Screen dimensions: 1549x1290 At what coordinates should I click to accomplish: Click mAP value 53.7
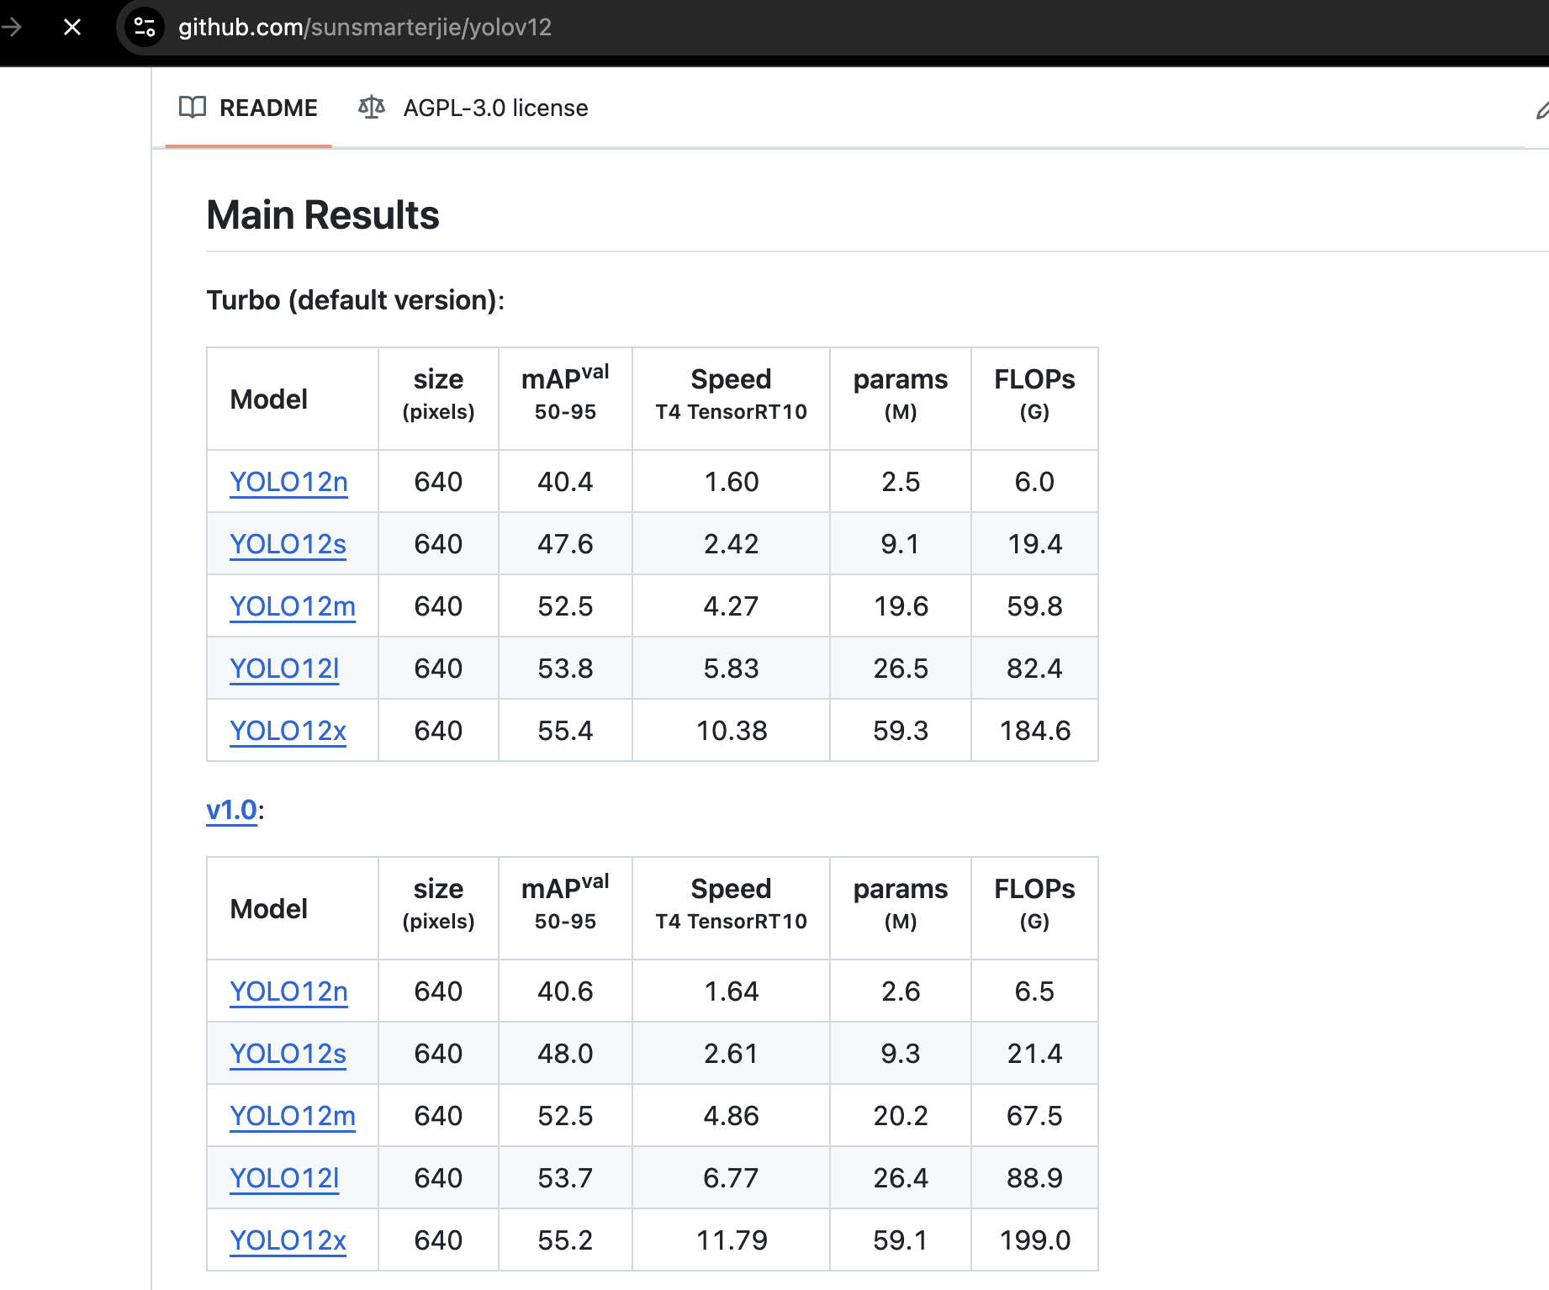coord(565,1178)
